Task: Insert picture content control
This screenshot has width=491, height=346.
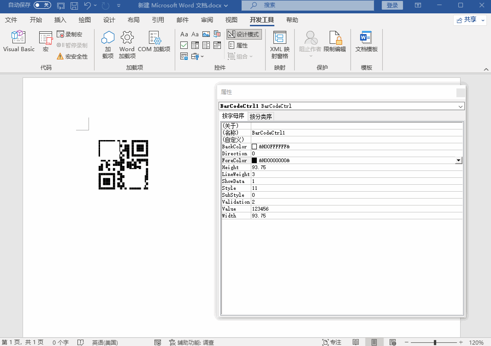Action: point(206,34)
